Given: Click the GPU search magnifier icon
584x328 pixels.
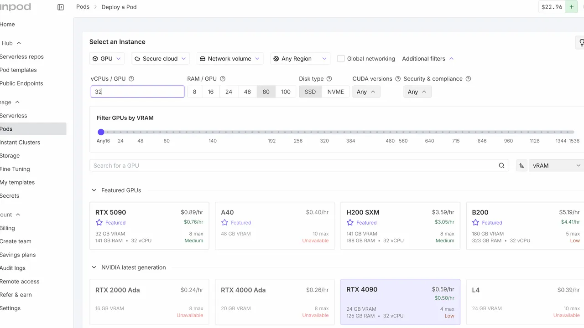Looking at the screenshot, I should (x=501, y=166).
